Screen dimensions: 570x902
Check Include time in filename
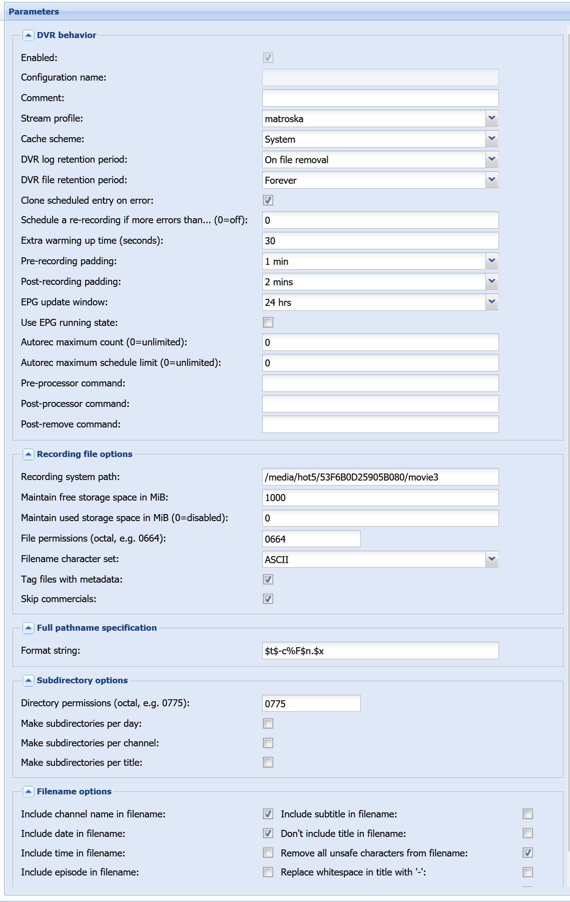coord(268,852)
